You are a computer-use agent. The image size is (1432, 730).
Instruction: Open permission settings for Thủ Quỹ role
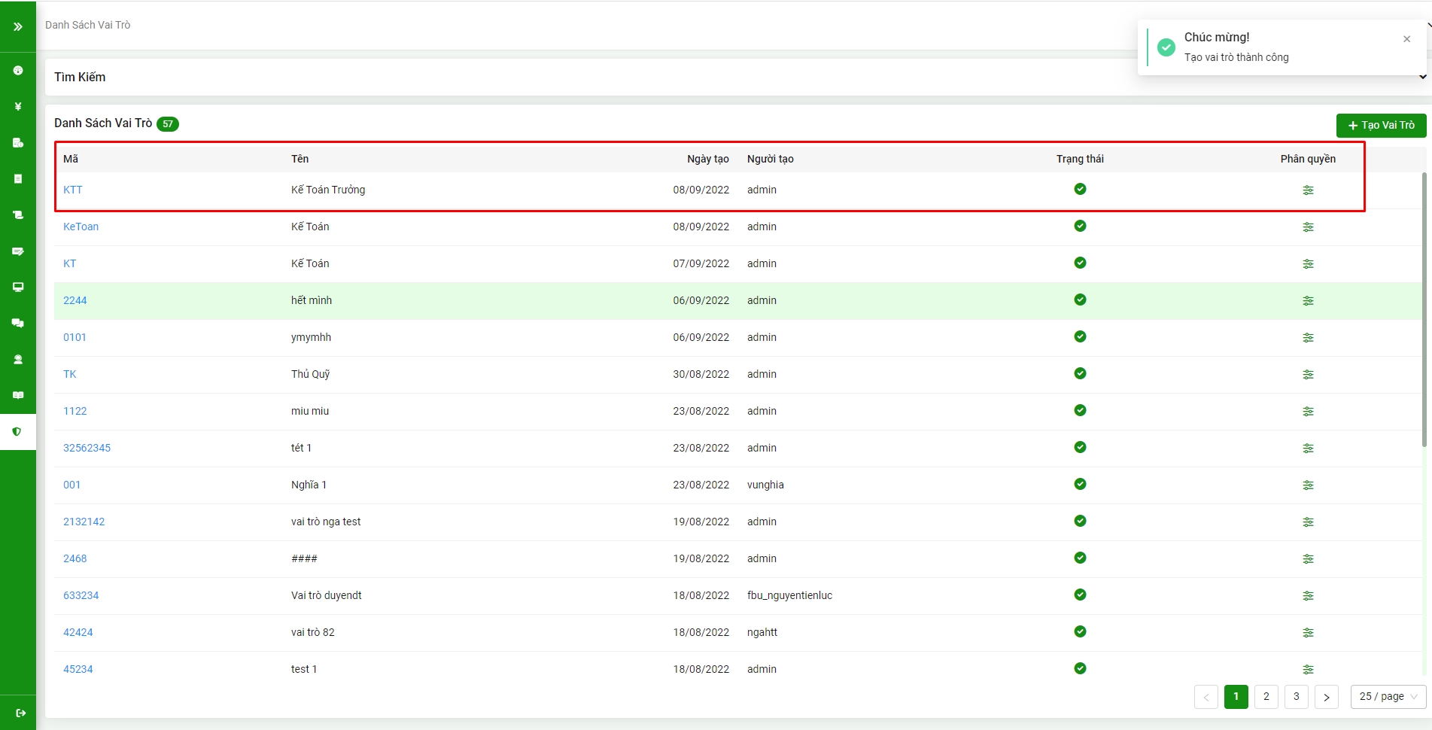(x=1308, y=375)
